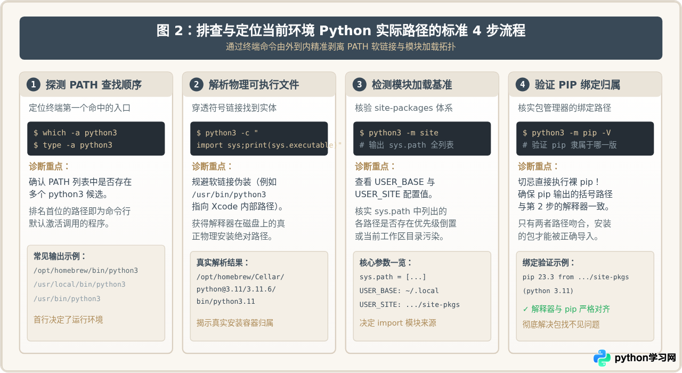Screen dimensions: 682x373
Task: Click the path segment 'bin/python3.11'
Action: [x=226, y=301]
